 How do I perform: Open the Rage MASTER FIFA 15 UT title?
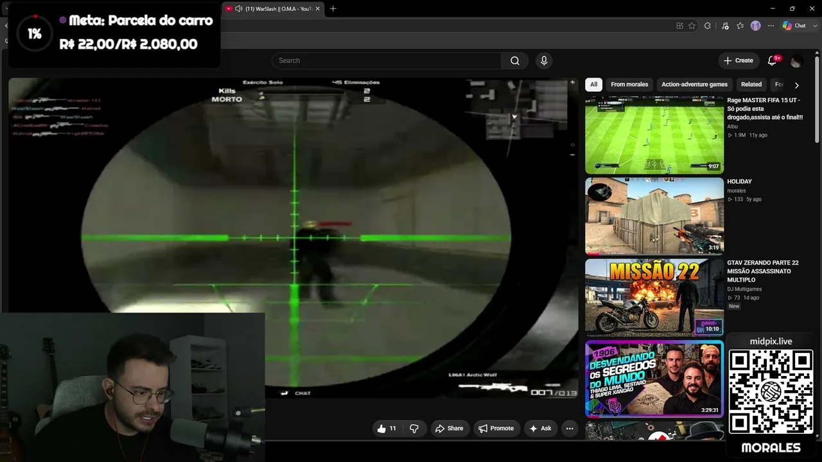pos(765,108)
